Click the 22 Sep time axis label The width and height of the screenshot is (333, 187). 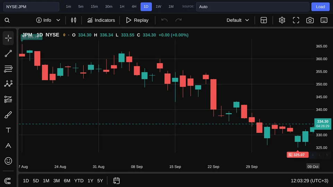point(213,166)
